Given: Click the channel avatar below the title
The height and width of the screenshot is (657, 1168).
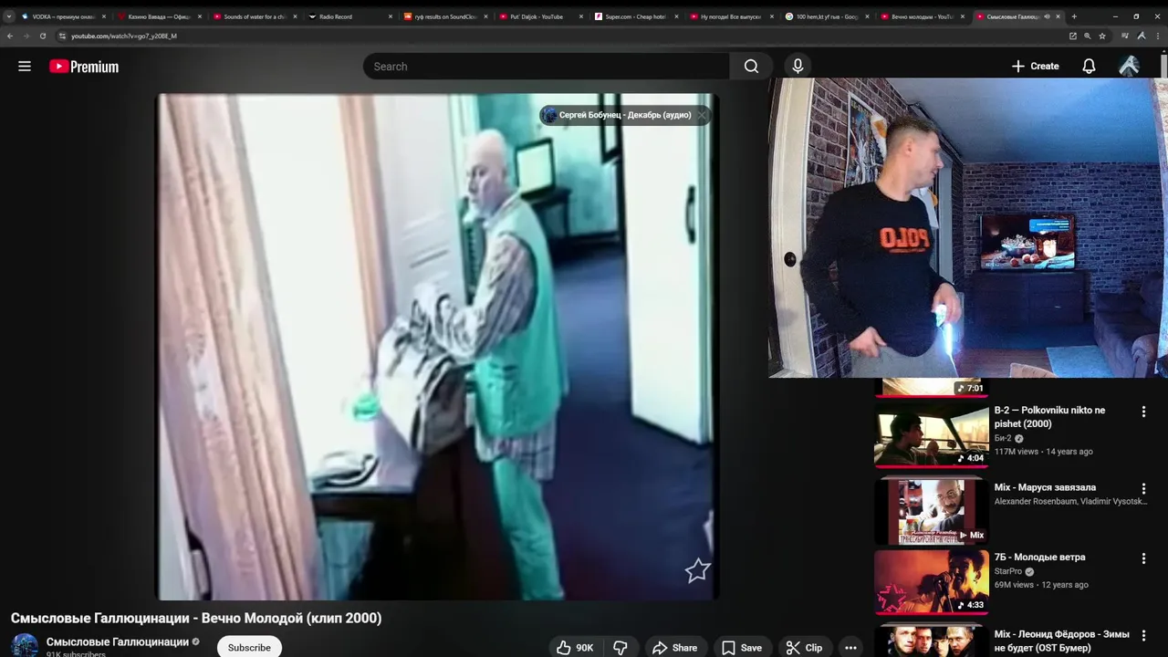Looking at the screenshot, I should point(25,645).
